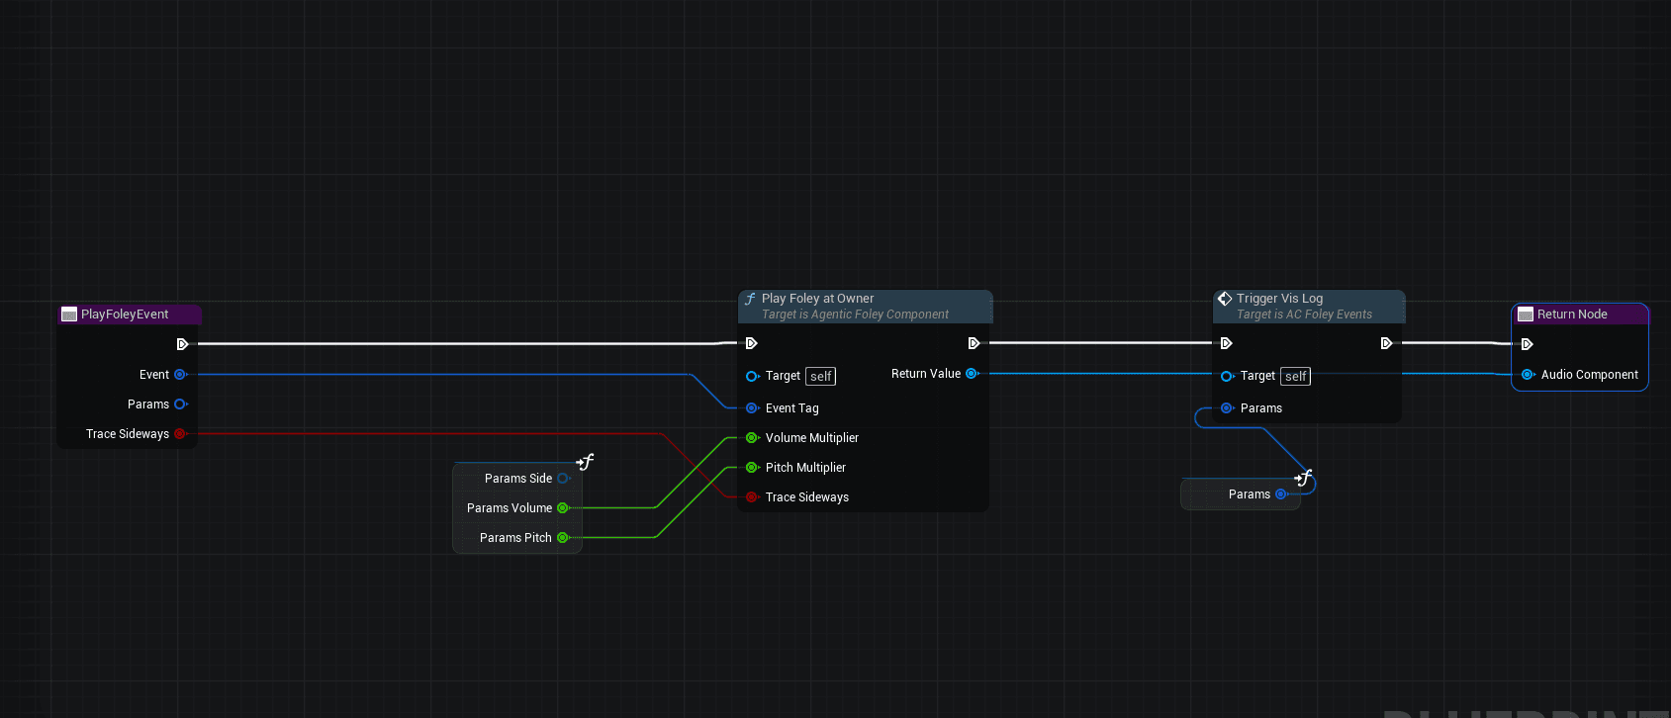Click the 'Volume Multiplier' label
The width and height of the screenshot is (1671, 718).
tap(812, 438)
